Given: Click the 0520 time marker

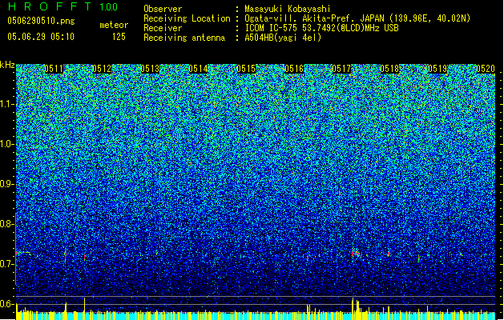Looking at the screenshot, I should click(486, 69).
